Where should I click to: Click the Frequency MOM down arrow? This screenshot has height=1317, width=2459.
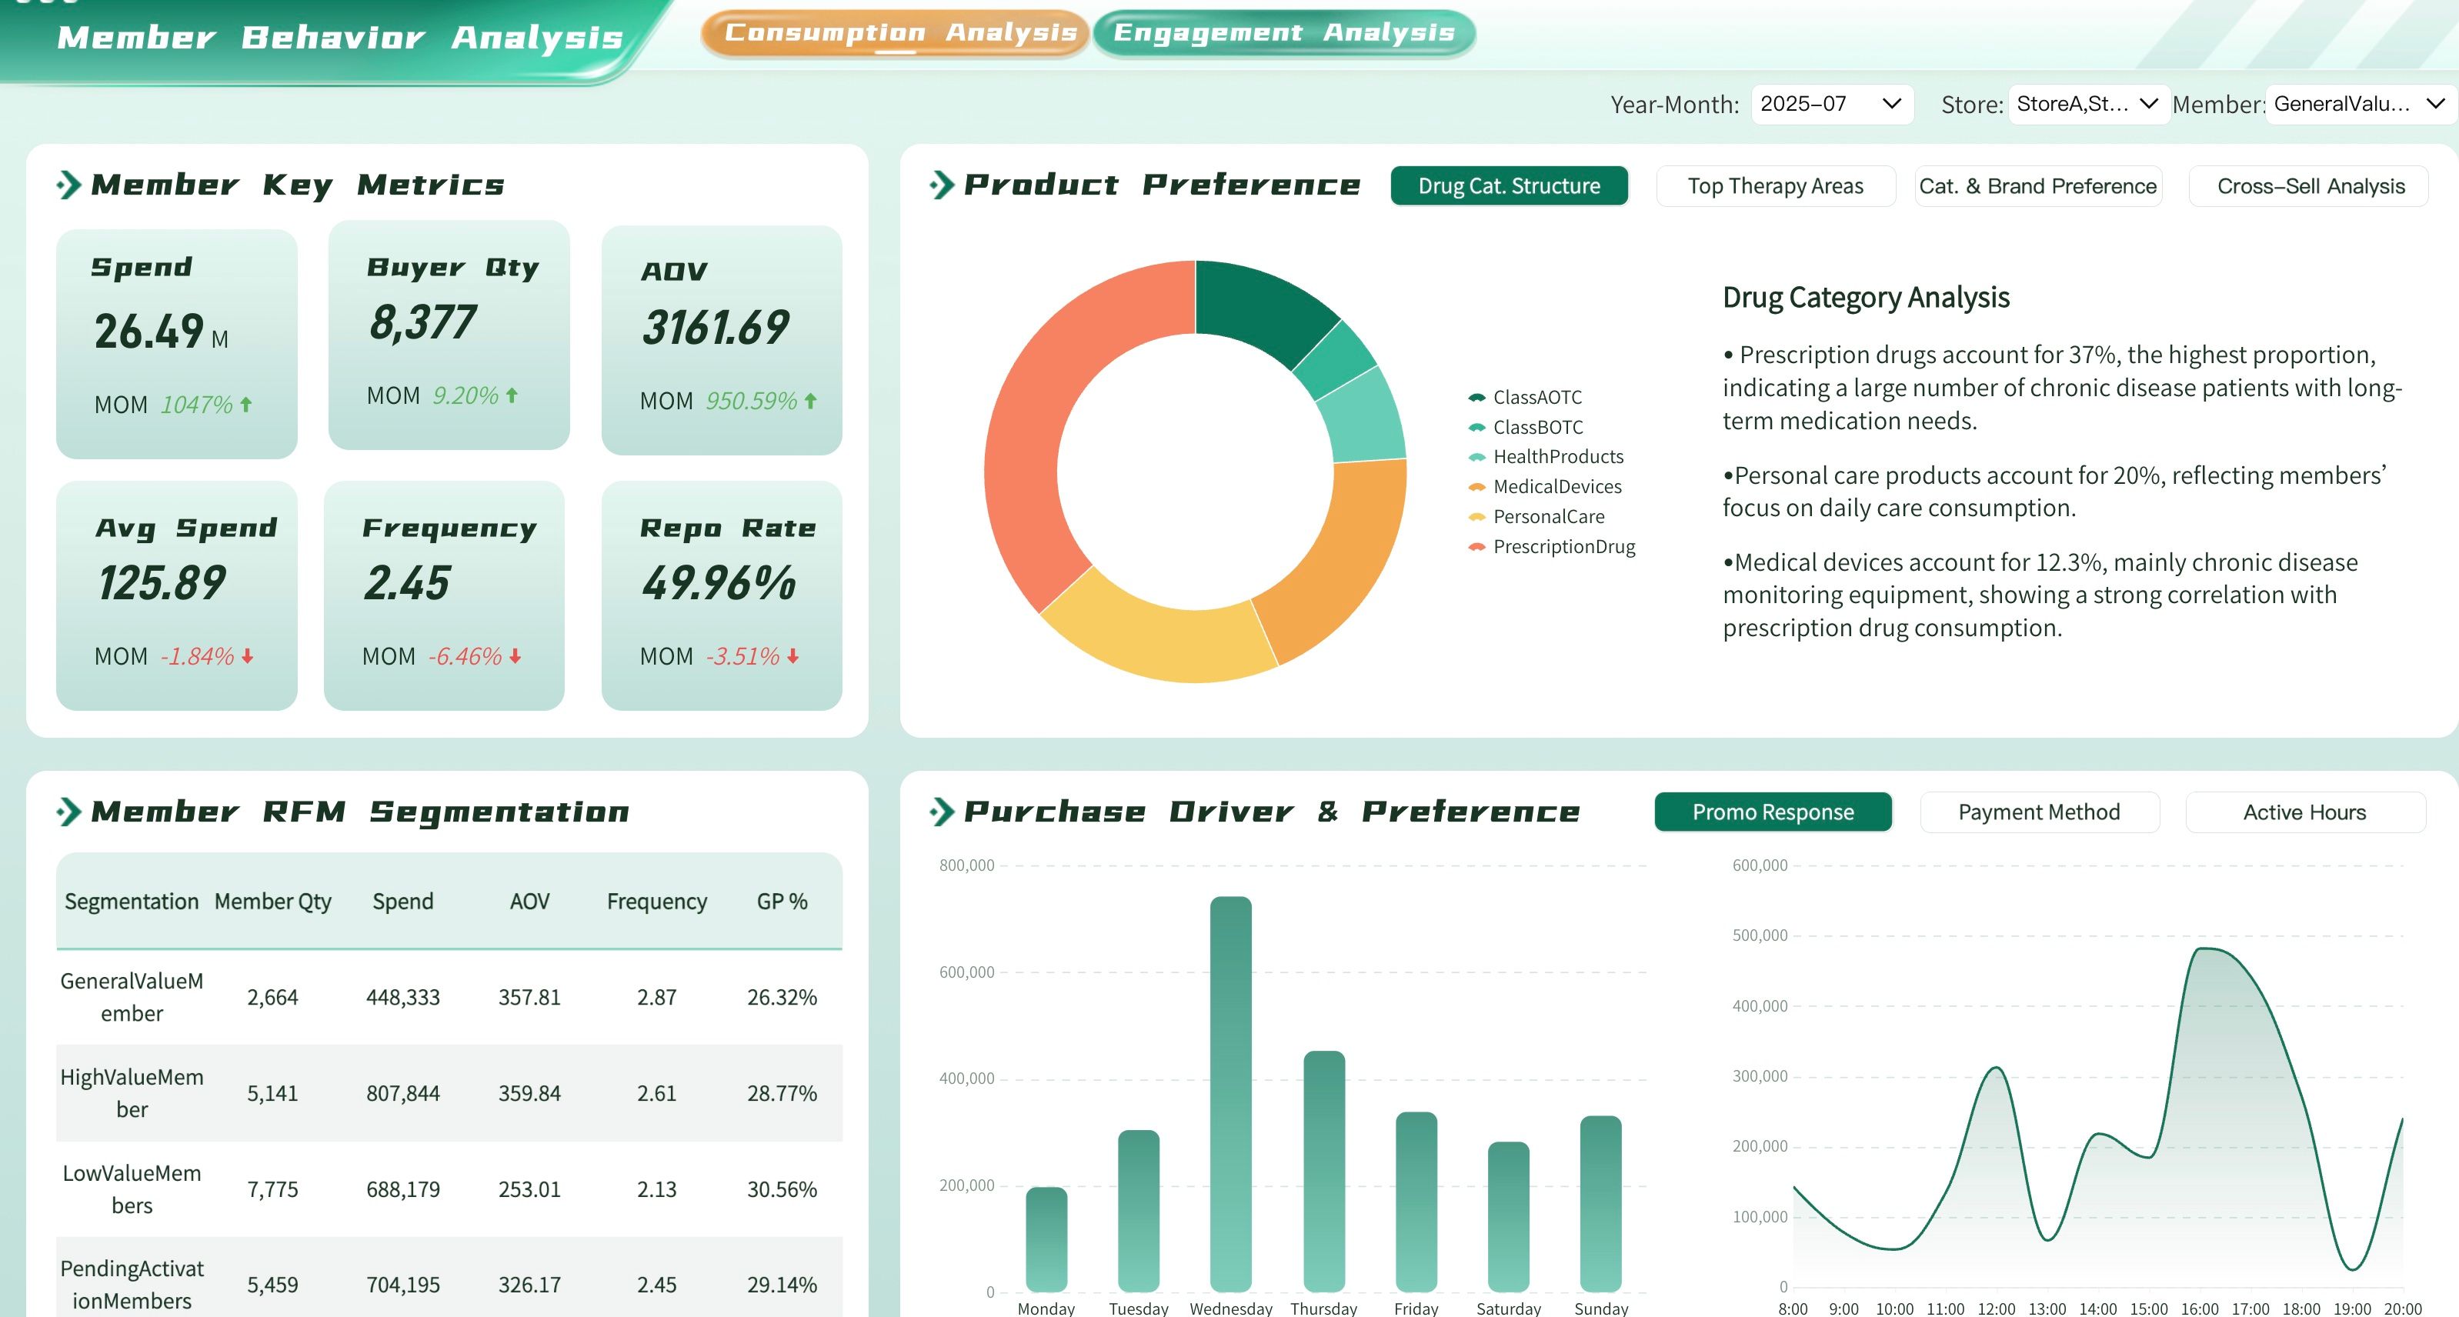click(515, 657)
